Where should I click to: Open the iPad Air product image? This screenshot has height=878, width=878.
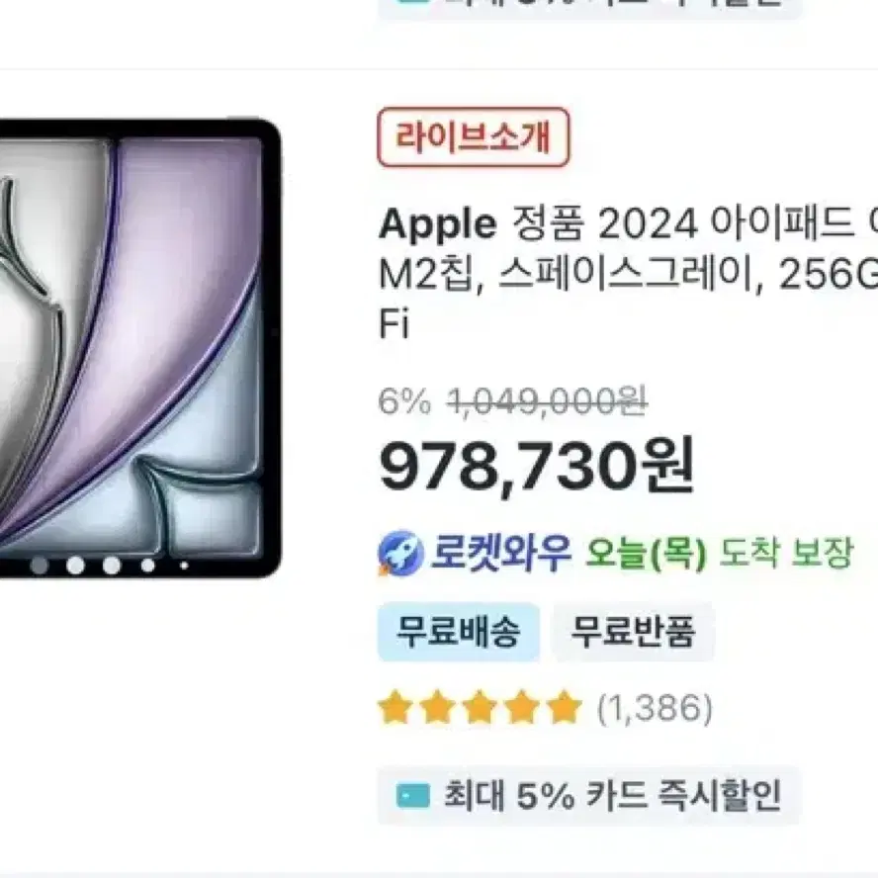[x=140, y=348]
